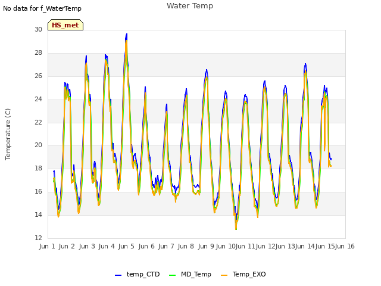Click the y-axis tick label 24

[38, 100]
